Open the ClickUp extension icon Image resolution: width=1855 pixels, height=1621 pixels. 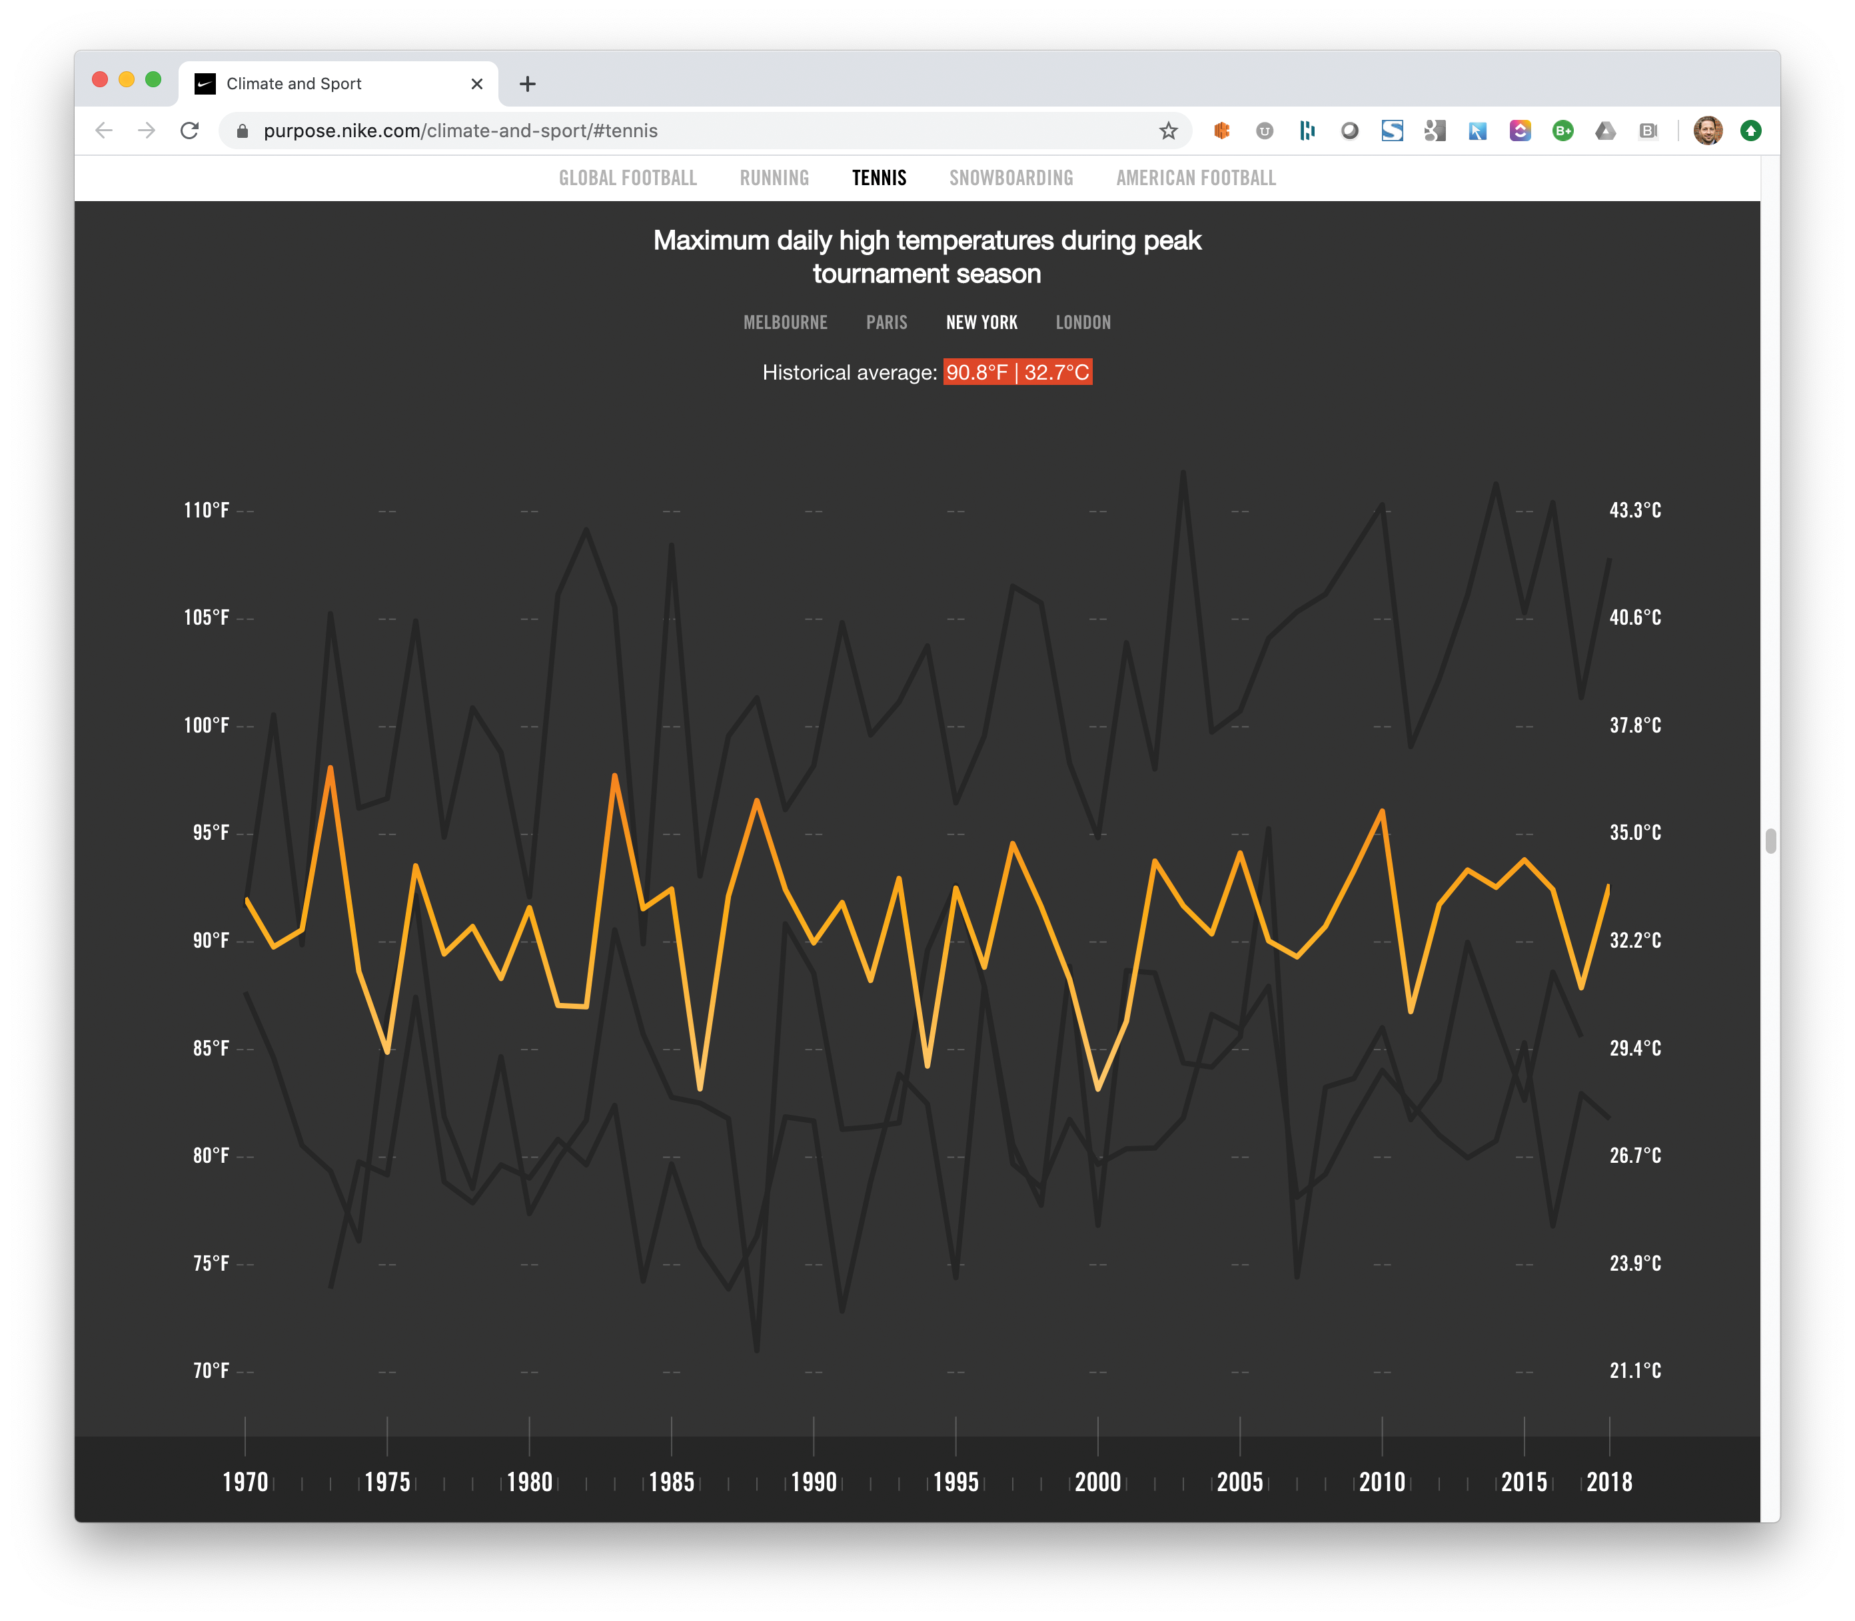(1521, 131)
